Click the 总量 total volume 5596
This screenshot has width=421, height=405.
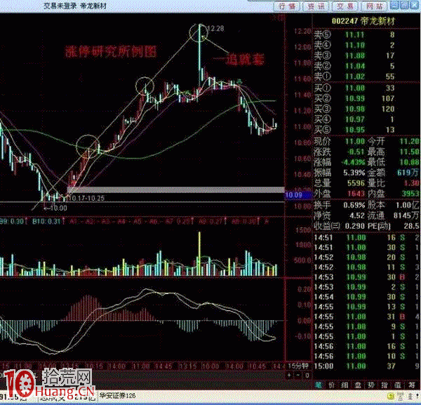tap(356, 183)
